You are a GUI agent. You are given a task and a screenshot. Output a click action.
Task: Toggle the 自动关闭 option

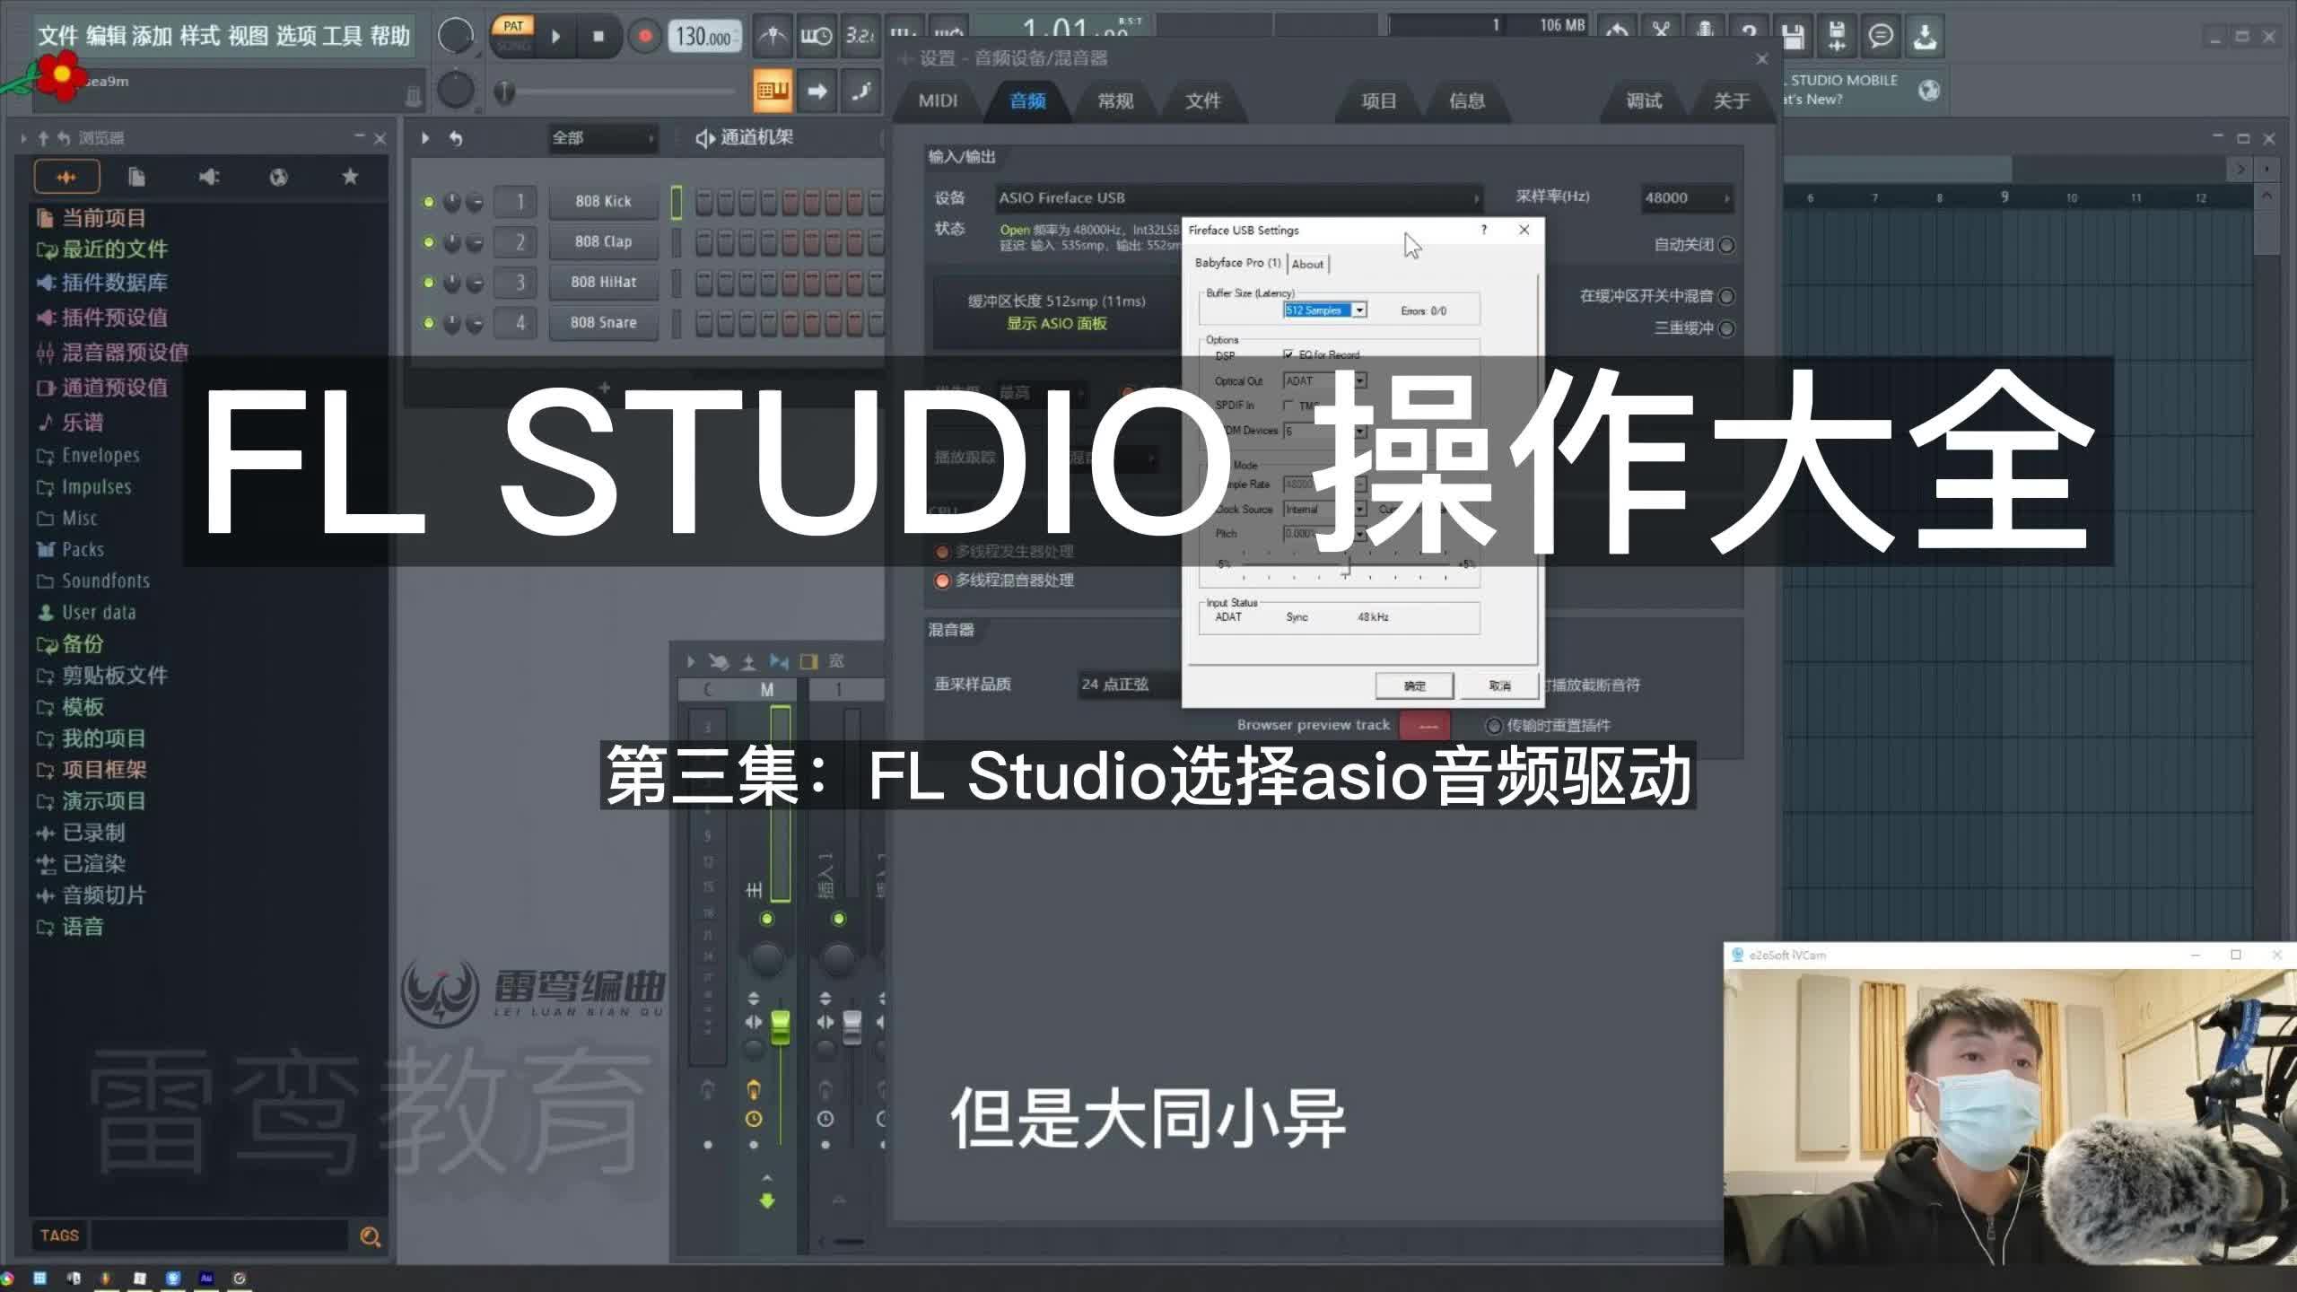click(1726, 244)
